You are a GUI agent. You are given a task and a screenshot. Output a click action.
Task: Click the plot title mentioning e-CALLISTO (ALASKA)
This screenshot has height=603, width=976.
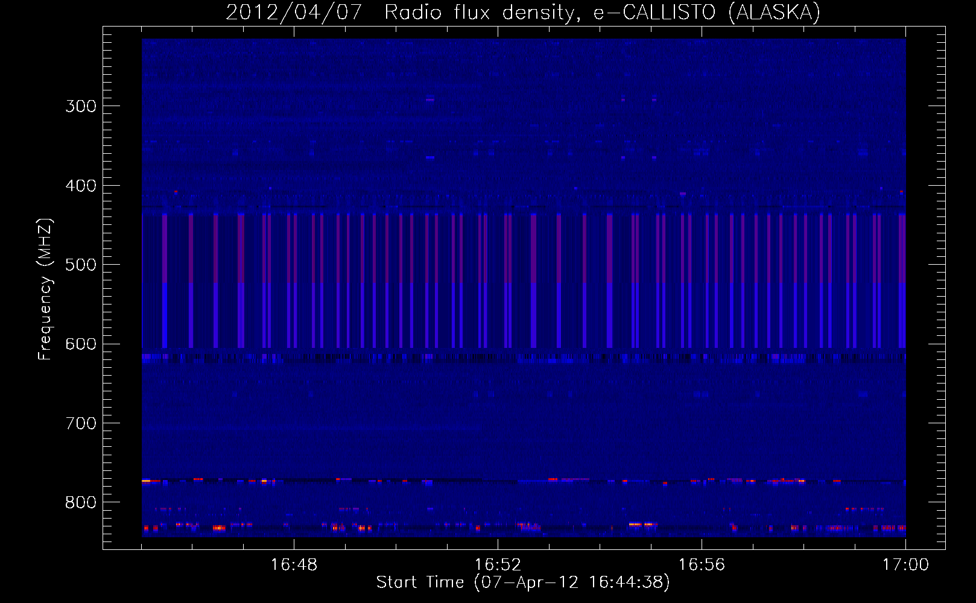pos(523,12)
